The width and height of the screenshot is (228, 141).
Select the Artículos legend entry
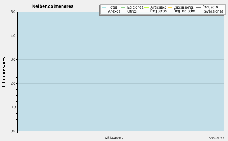155,7
